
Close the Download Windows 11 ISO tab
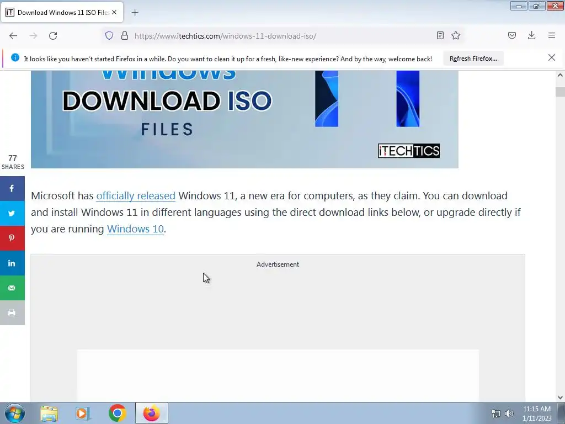click(114, 12)
